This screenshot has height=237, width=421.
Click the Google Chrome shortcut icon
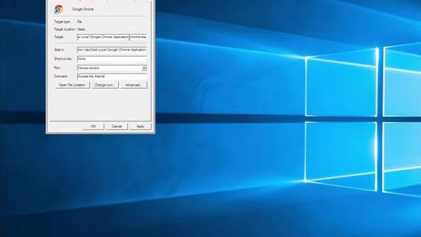pyautogui.click(x=59, y=10)
